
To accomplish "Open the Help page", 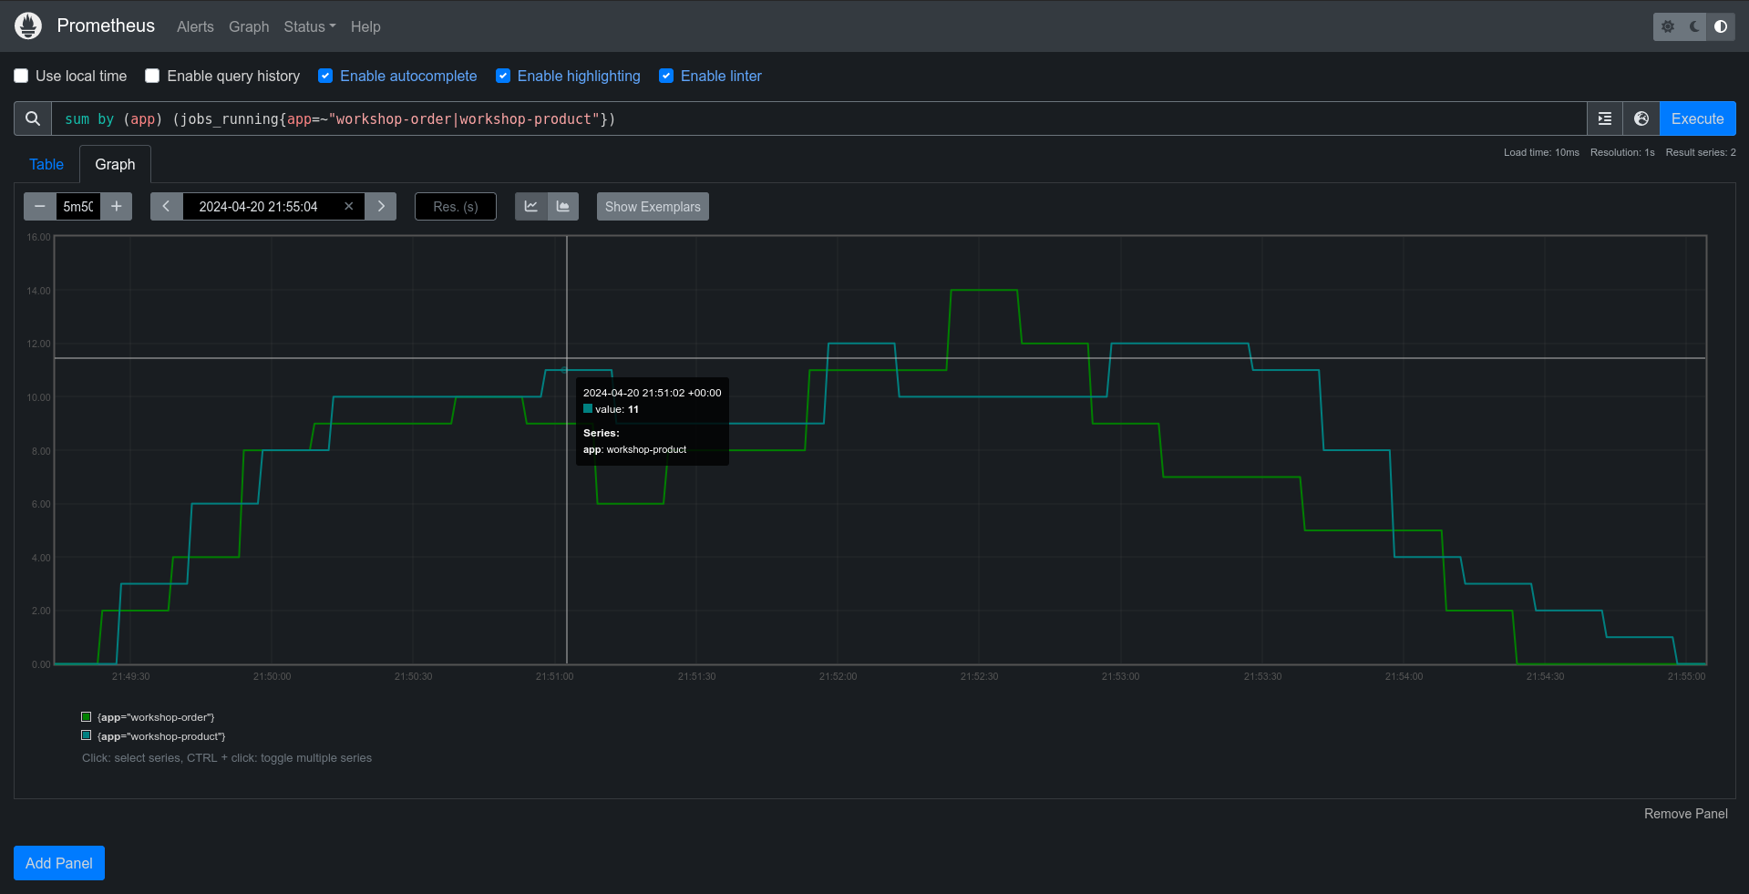I will [x=365, y=26].
